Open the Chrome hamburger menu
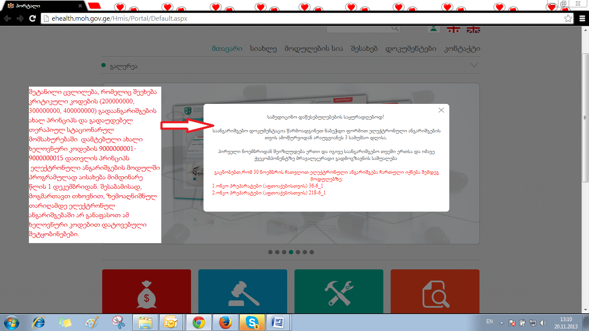The image size is (589, 331). [x=581, y=19]
